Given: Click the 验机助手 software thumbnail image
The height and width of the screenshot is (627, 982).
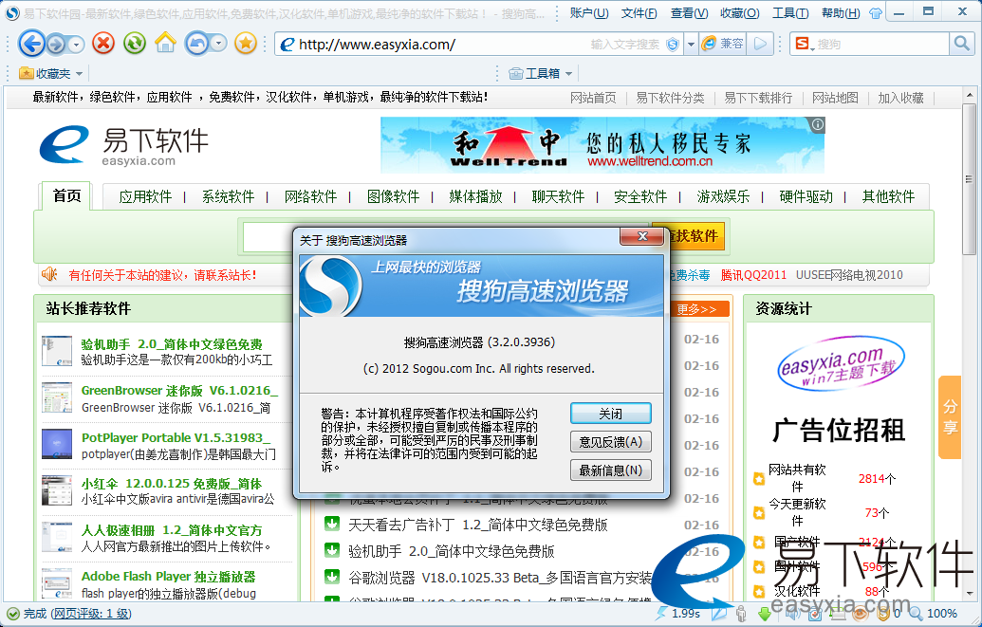Looking at the screenshot, I should click(x=56, y=351).
